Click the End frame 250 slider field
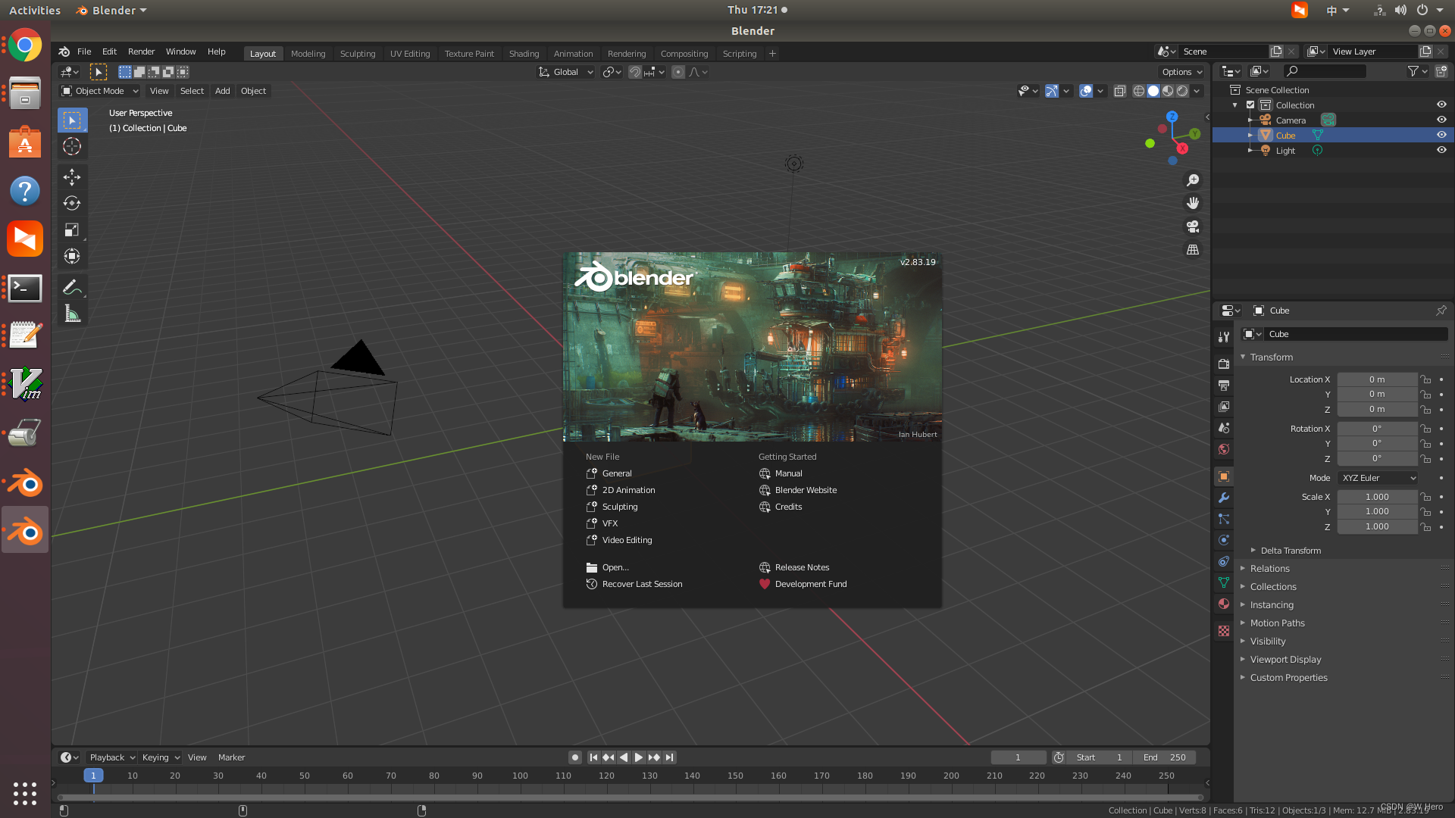The height and width of the screenshot is (818, 1455). click(x=1165, y=757)
